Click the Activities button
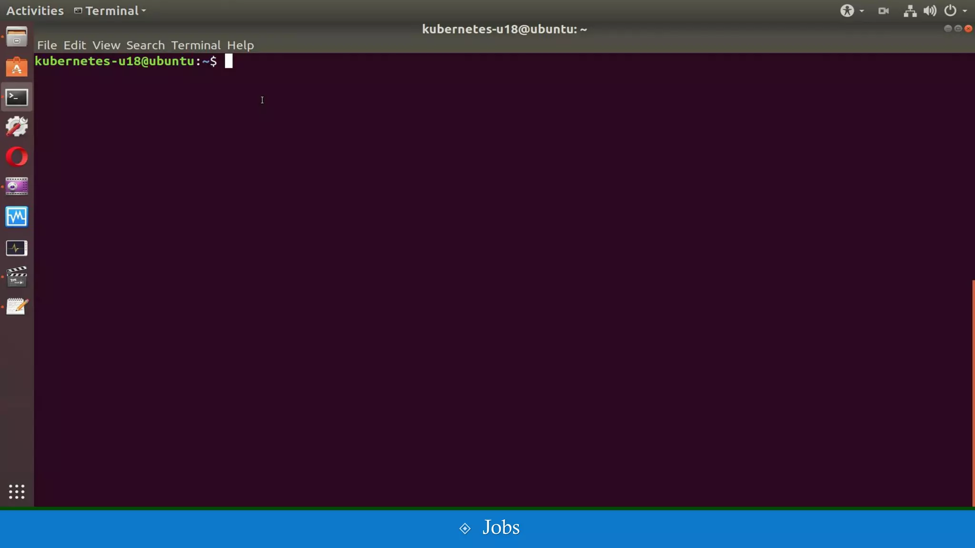Screen dimensions: 975x548 point(35,10)
